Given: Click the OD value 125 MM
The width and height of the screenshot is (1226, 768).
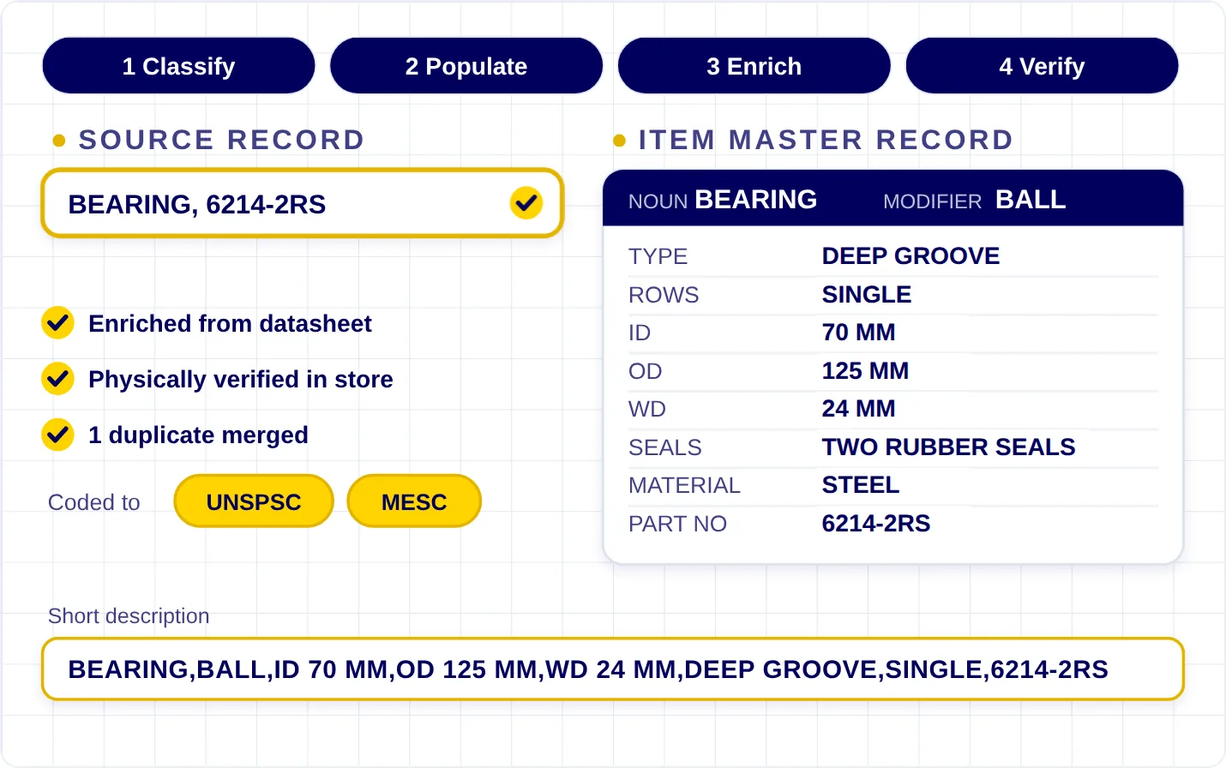Looking at the screenshot, I should coord(865,371).
